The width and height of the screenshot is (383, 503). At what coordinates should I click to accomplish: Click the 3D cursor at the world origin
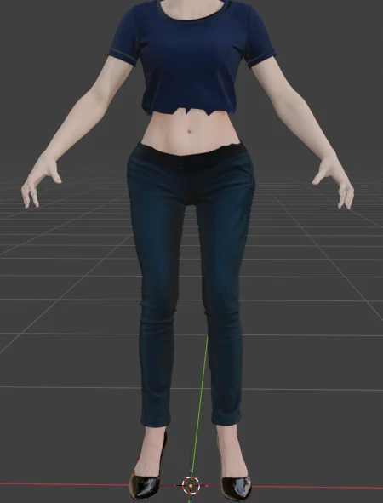[x=191, y=486]
